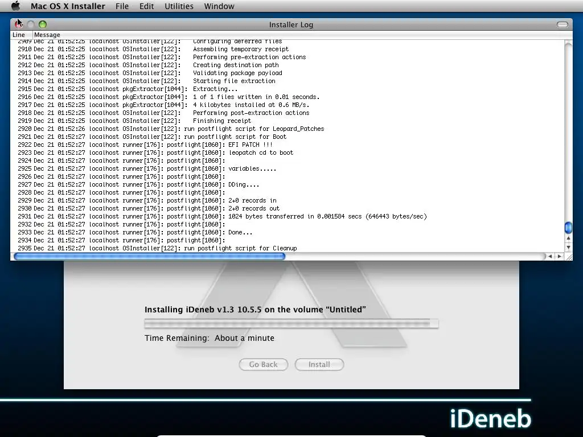Zoom the Installer Log window with green button
Image resolution: width=583 pixels, height=437 pixels.
[43, 24]
